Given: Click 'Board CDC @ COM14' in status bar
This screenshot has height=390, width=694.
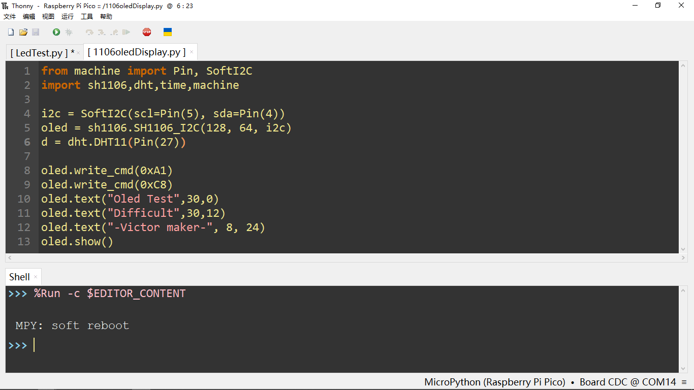Looking at the screenshot, I should (628, 382).
